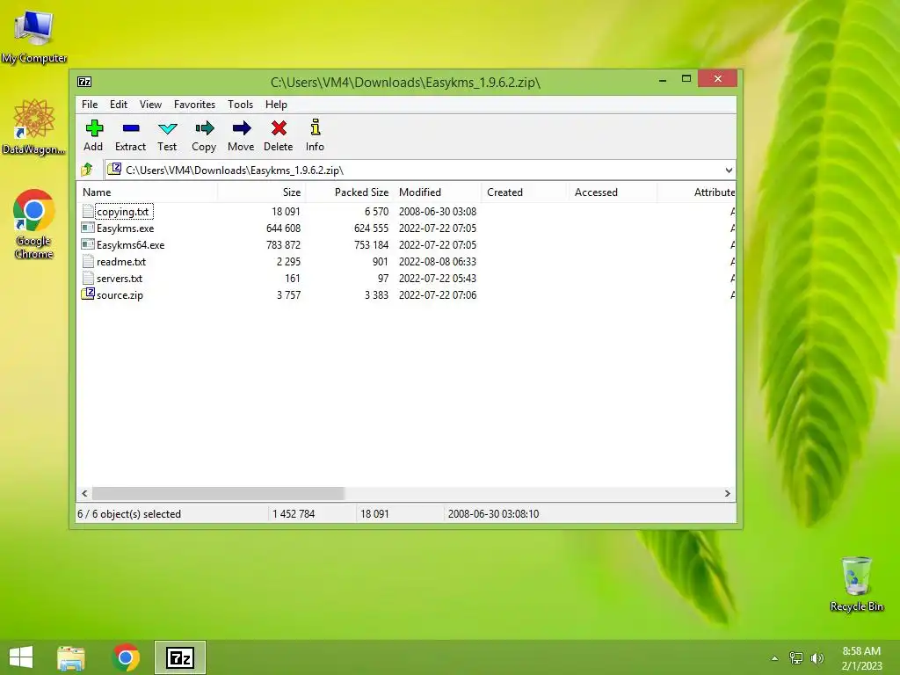Select the copying.txt file icon
This screenshot has height=675, width=900.
coord(88,212)
